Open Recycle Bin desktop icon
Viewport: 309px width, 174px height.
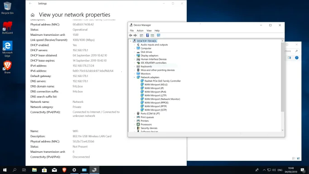(x=7, y=8)
